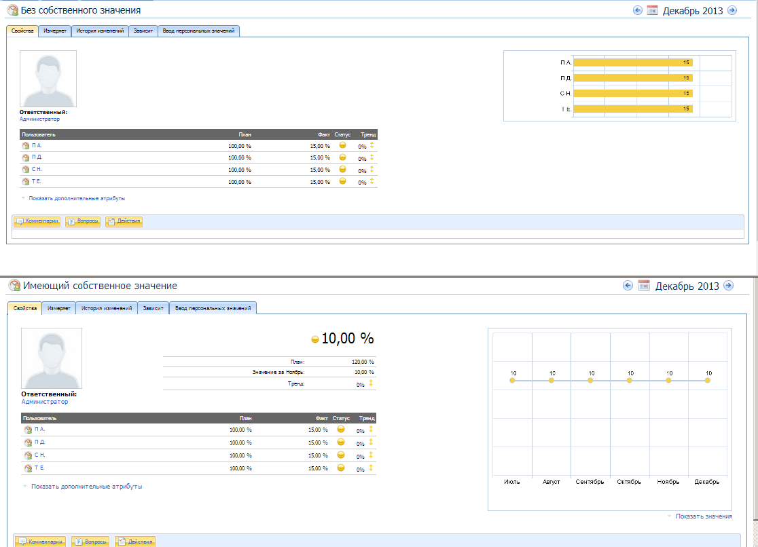Open 'Ввод персональных значений' tab in lower panel
This screenshot has height=547, width=758.
coord(213,308)
